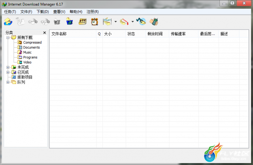
Task: Maximize the Internet Download Manager window
Action: [232, 3]
